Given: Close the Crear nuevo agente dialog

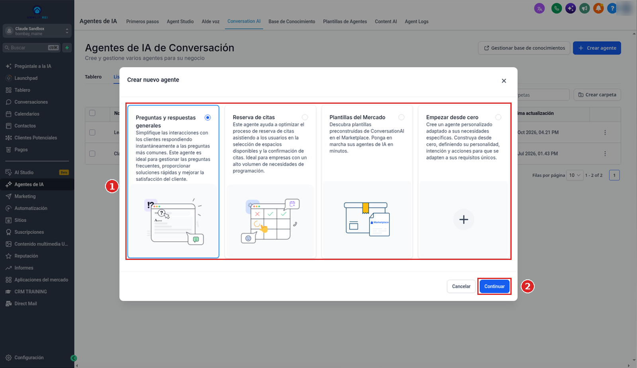Looking at the screenshot, I should (504, 81).
